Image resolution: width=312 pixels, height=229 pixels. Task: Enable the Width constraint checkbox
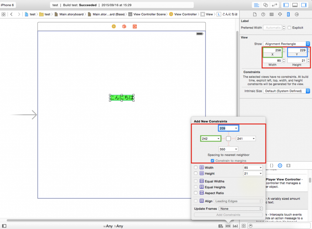click(196, 168)
